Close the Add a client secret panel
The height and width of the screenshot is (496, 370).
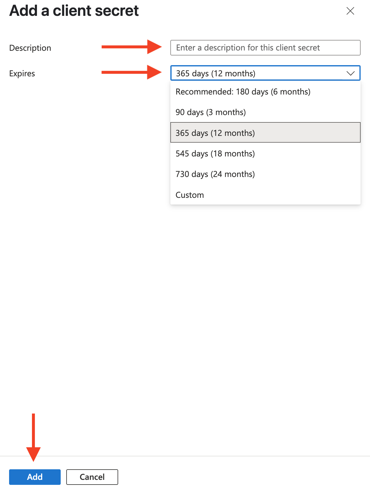coord(350,11)
